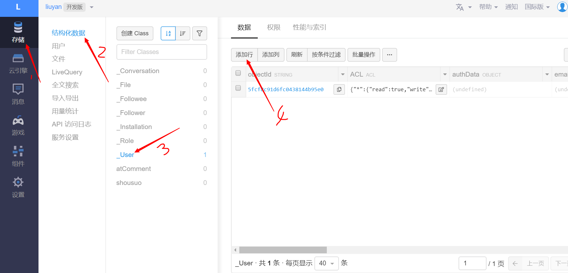The width and height of the screenshot is (568, 273).
Task: Open 通知 notifications link
Action: click(511, 7)
